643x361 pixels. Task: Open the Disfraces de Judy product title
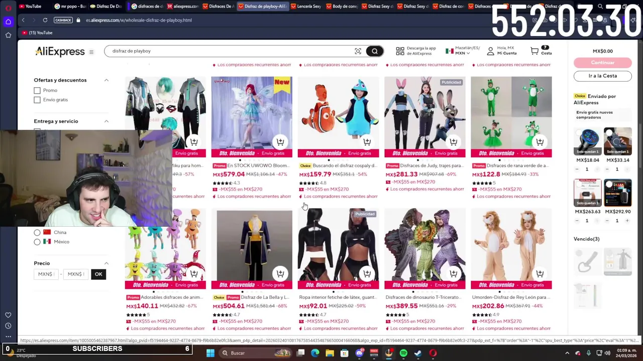431,165
